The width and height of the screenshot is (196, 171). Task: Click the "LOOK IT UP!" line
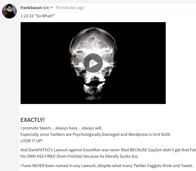[31, 141]
